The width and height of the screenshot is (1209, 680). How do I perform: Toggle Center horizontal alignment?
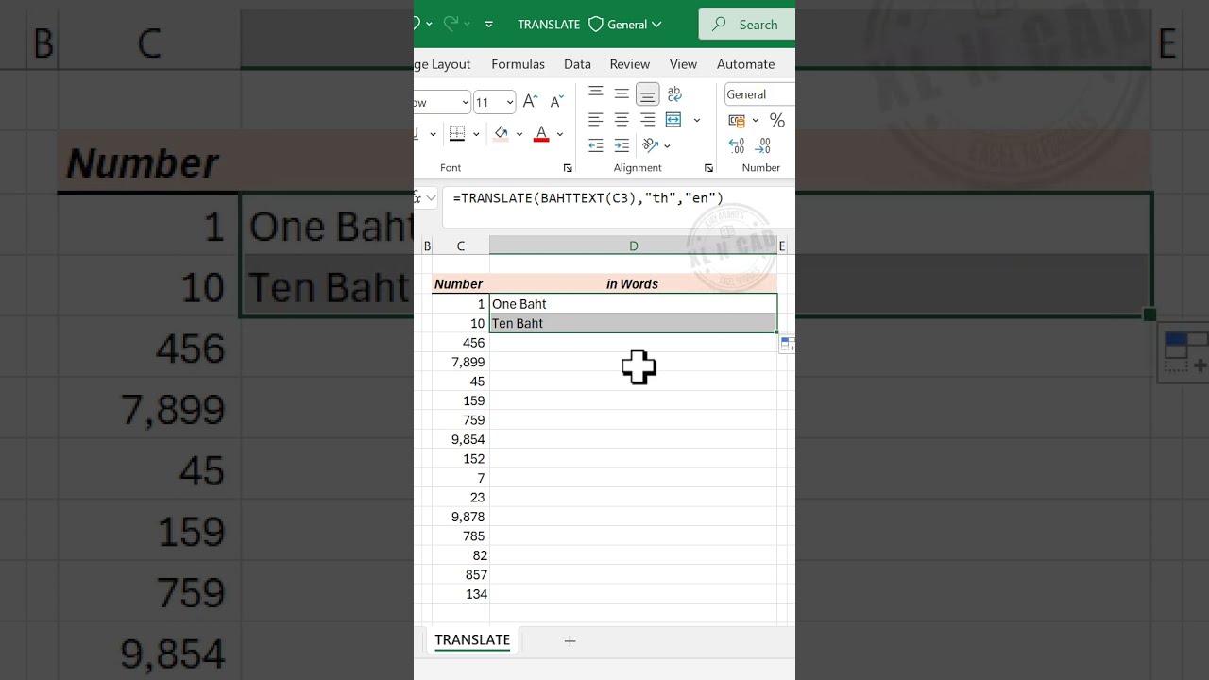click(622, 120)
